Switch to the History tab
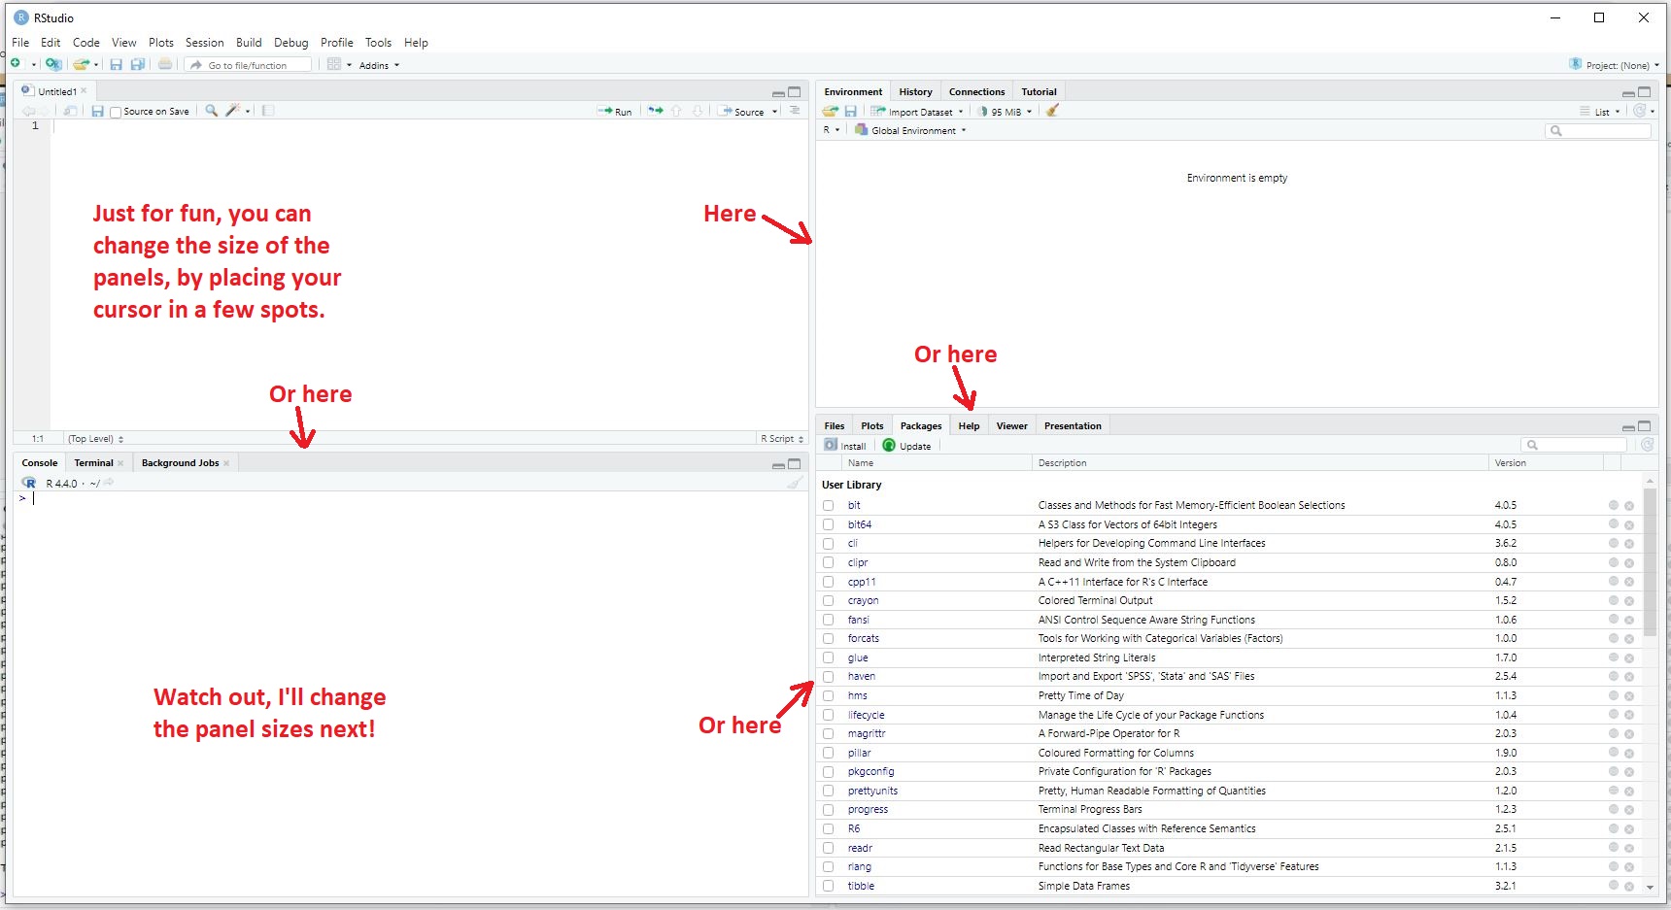The width and height of the screenshot is (1671, 910). click(915, 92)
